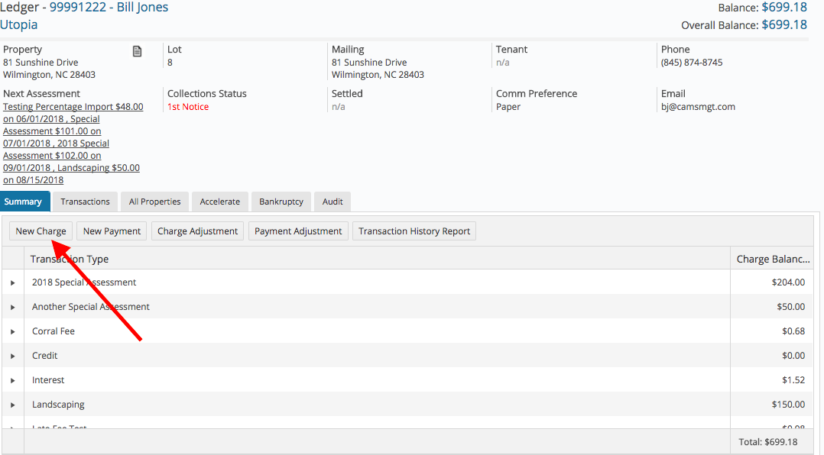Click the $0.68 charge balance
The height and width of the screenshot is (455, 824).
[x=793, y=331]
